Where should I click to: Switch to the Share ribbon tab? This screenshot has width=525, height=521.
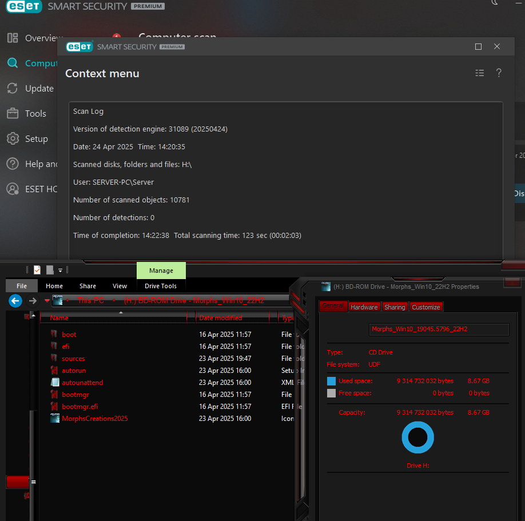click(x=87, y=286)
